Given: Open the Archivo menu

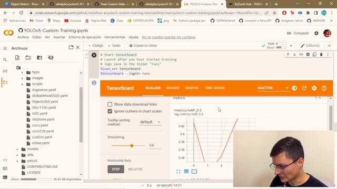Looking at the screenshot, I should pyautogui.click(x=23, y=37).
